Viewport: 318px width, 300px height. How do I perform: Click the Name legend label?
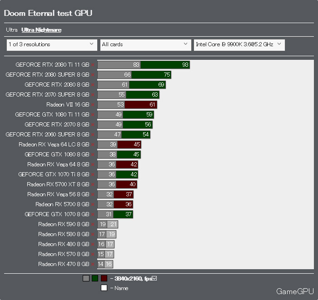121,288
